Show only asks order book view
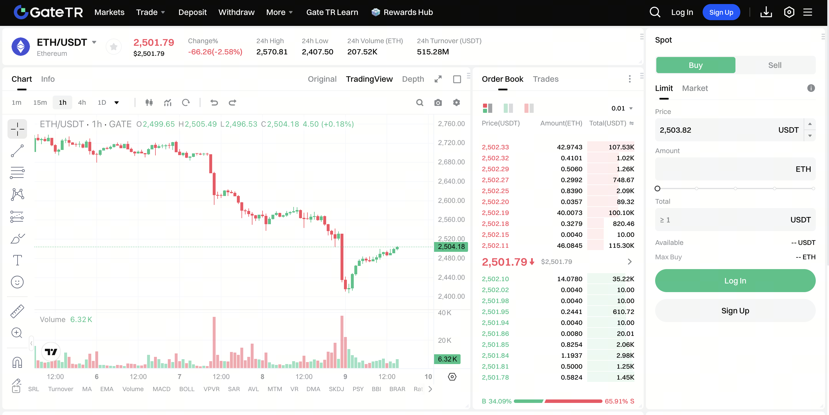The height and width of the screenshot is (415, 829). pos(529,108)
